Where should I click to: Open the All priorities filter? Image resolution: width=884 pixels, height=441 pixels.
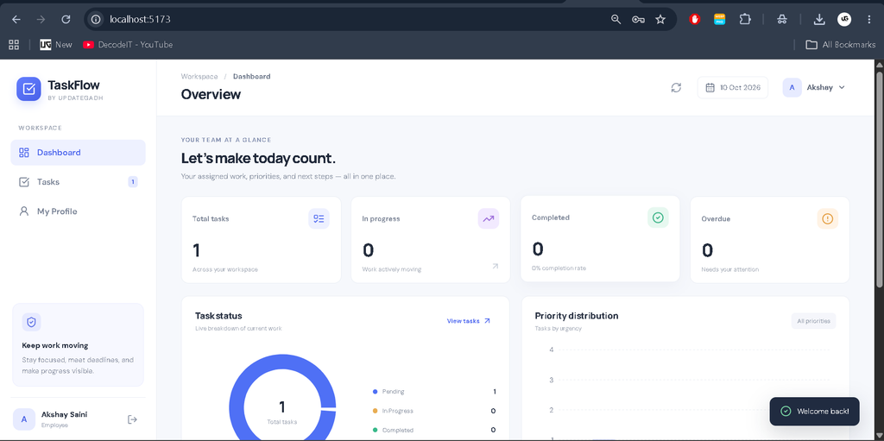[813, 321]
